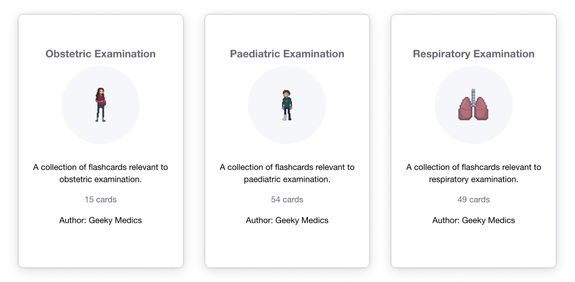The width and height of the screenshot is (575, 282).
Task: Open the Respiratory Examination title
Action: point(474,54)
